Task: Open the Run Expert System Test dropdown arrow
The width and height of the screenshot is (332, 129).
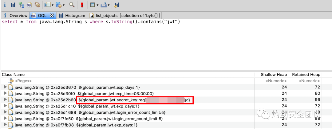Action: tap(52, 5)
